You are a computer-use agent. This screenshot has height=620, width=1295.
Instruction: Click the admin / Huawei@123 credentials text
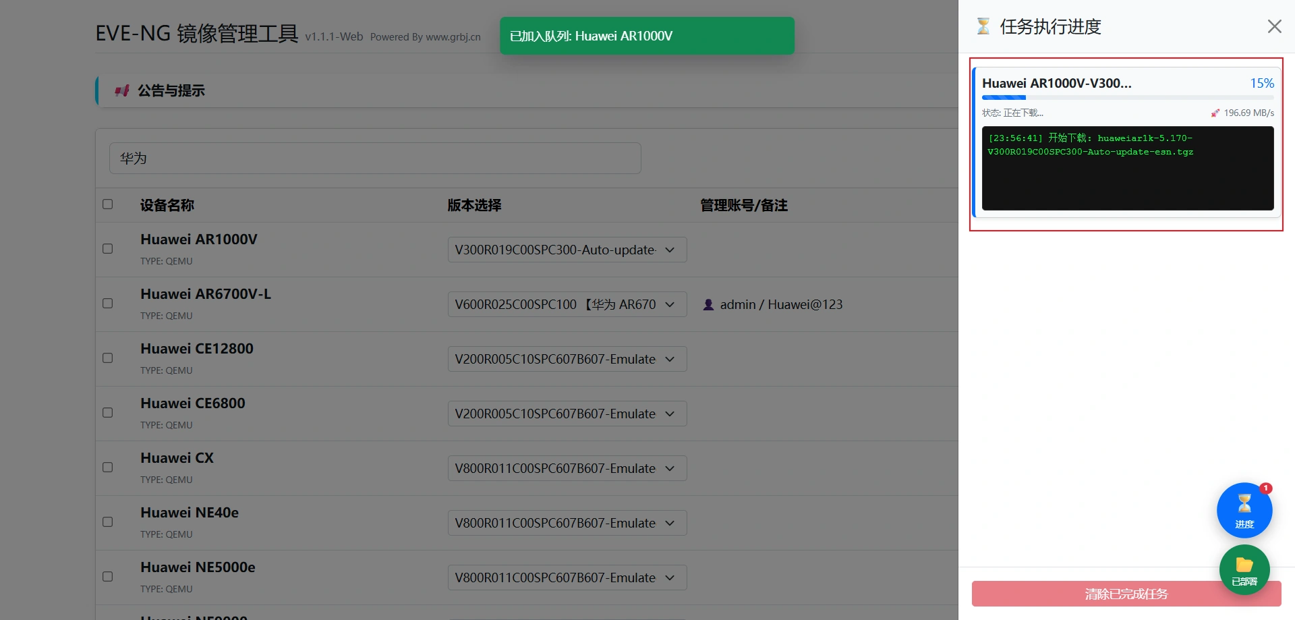pos(781,304)
